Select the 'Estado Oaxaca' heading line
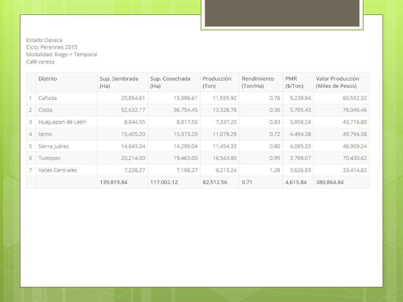This screenshot has height=302, width=403. point(44,40)
